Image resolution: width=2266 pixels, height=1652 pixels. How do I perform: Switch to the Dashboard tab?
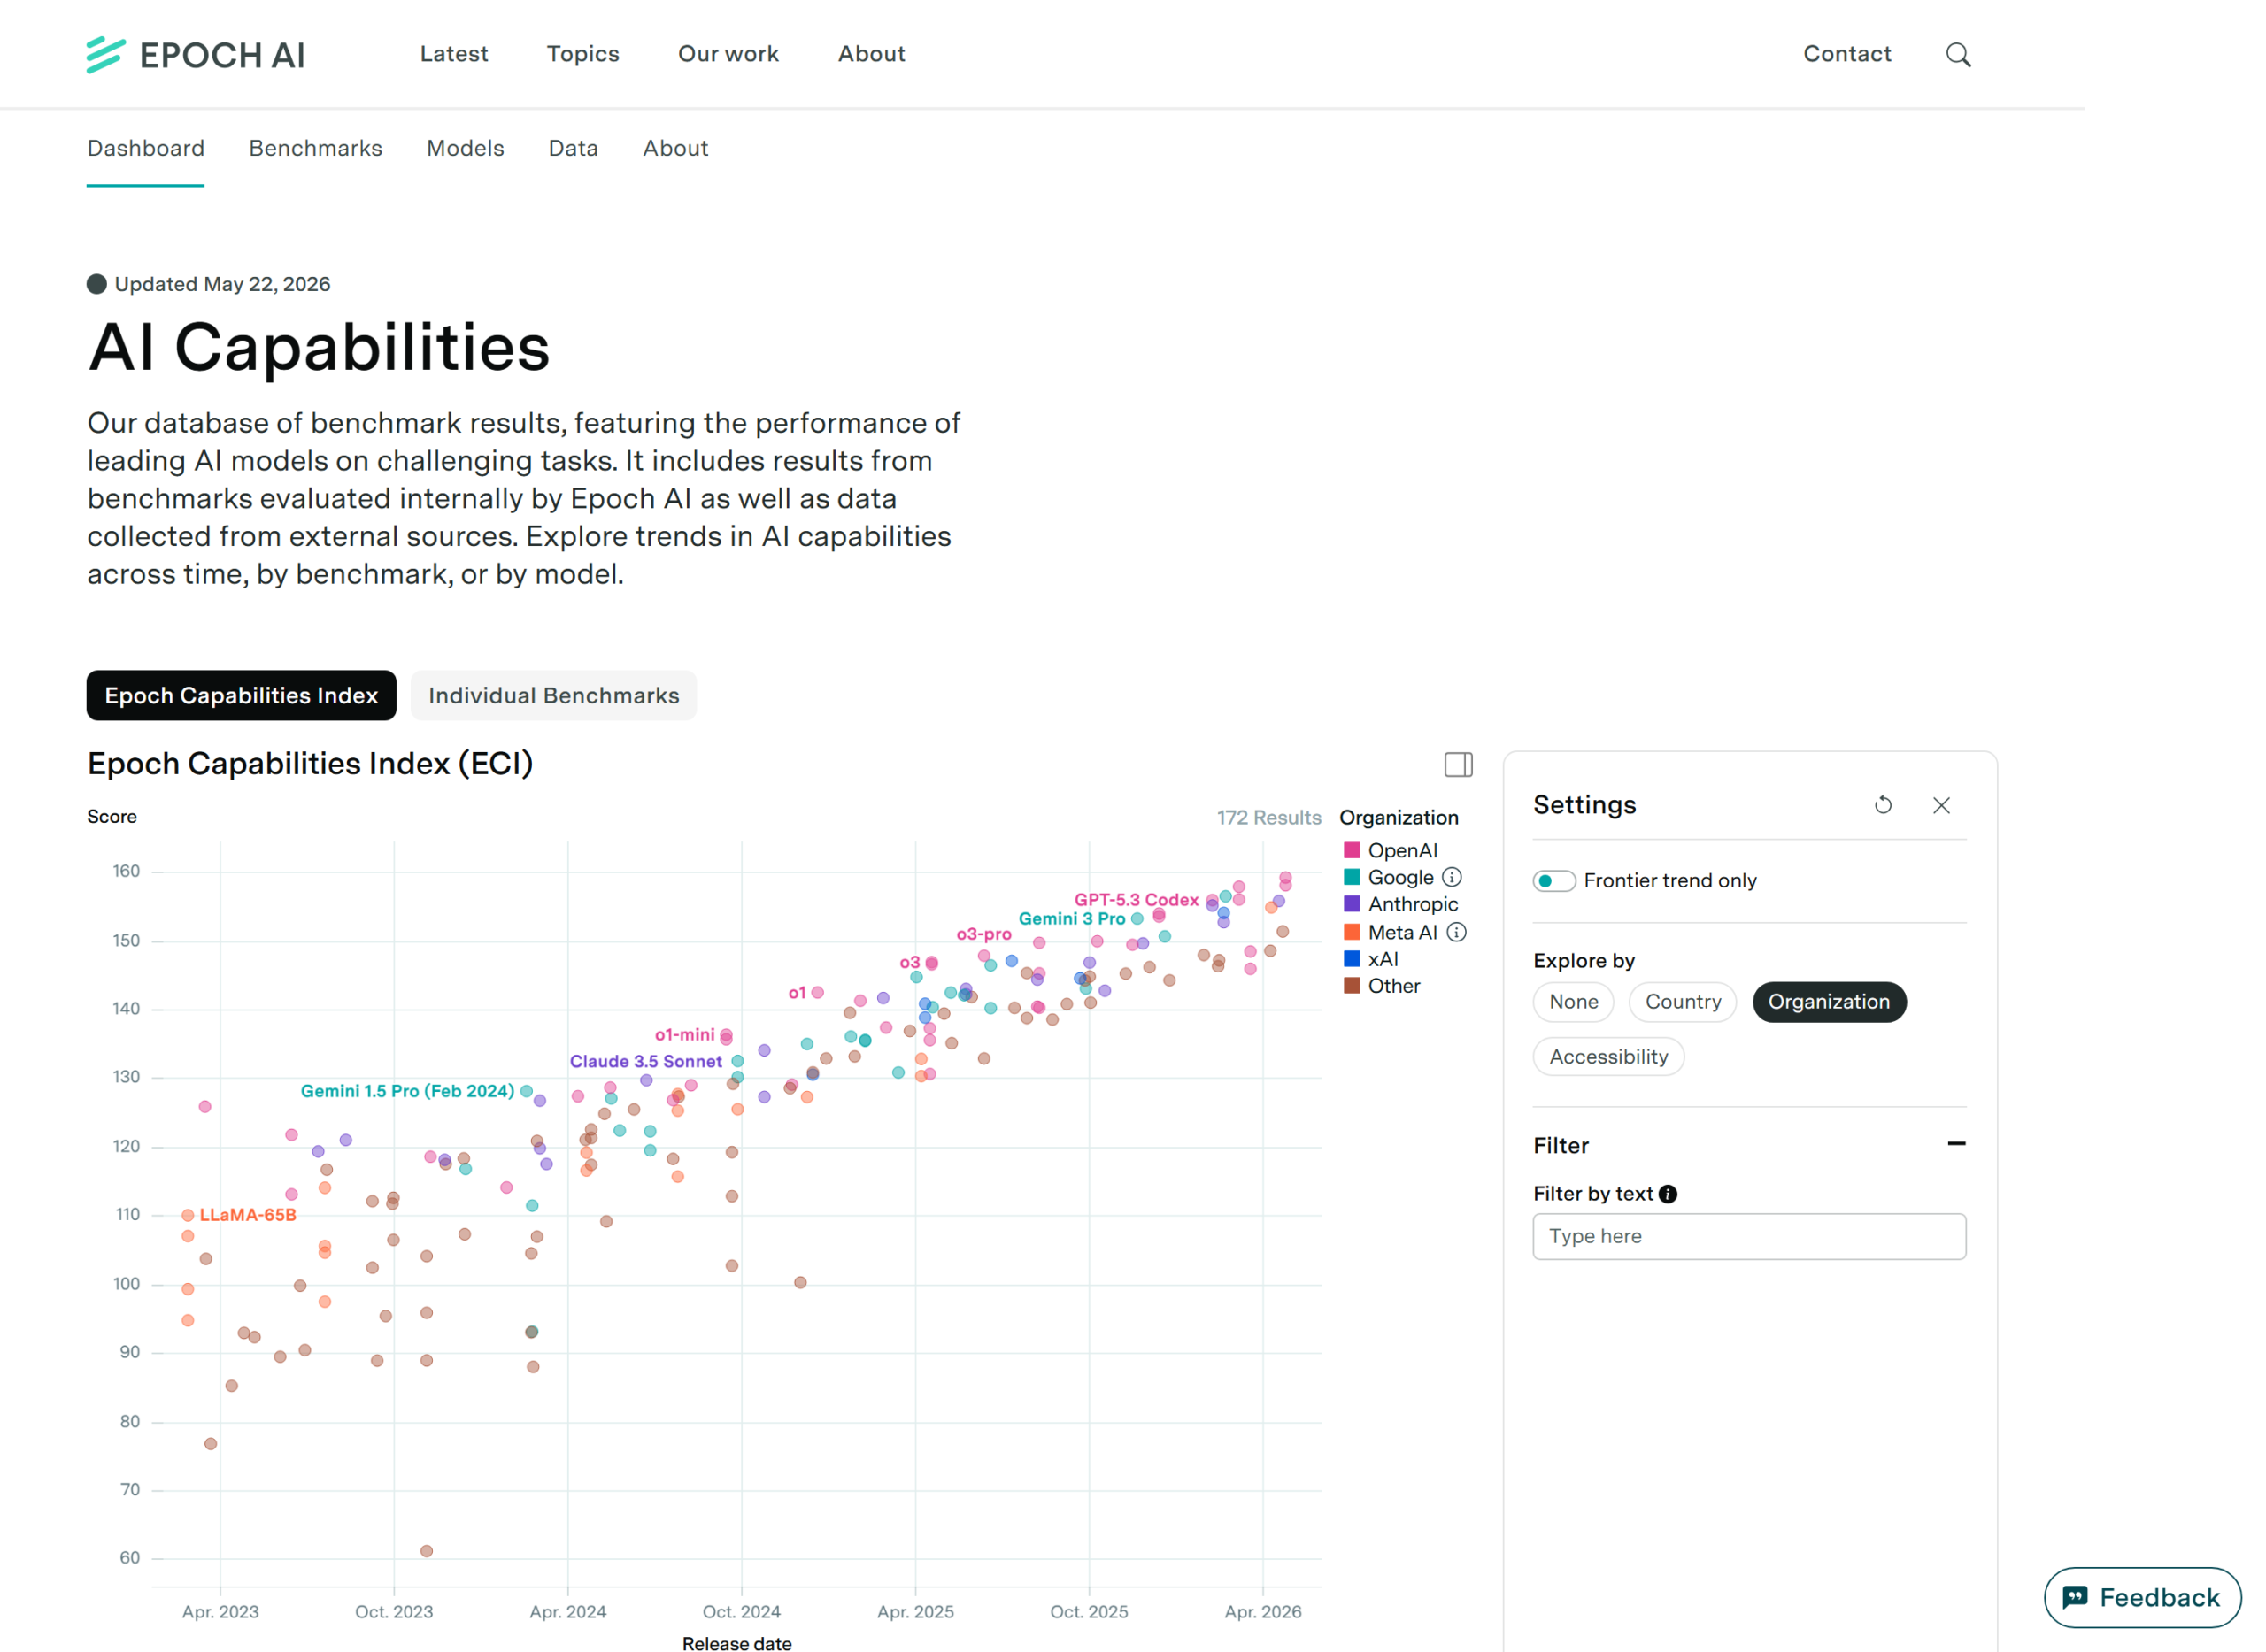[x=146, y=149]
